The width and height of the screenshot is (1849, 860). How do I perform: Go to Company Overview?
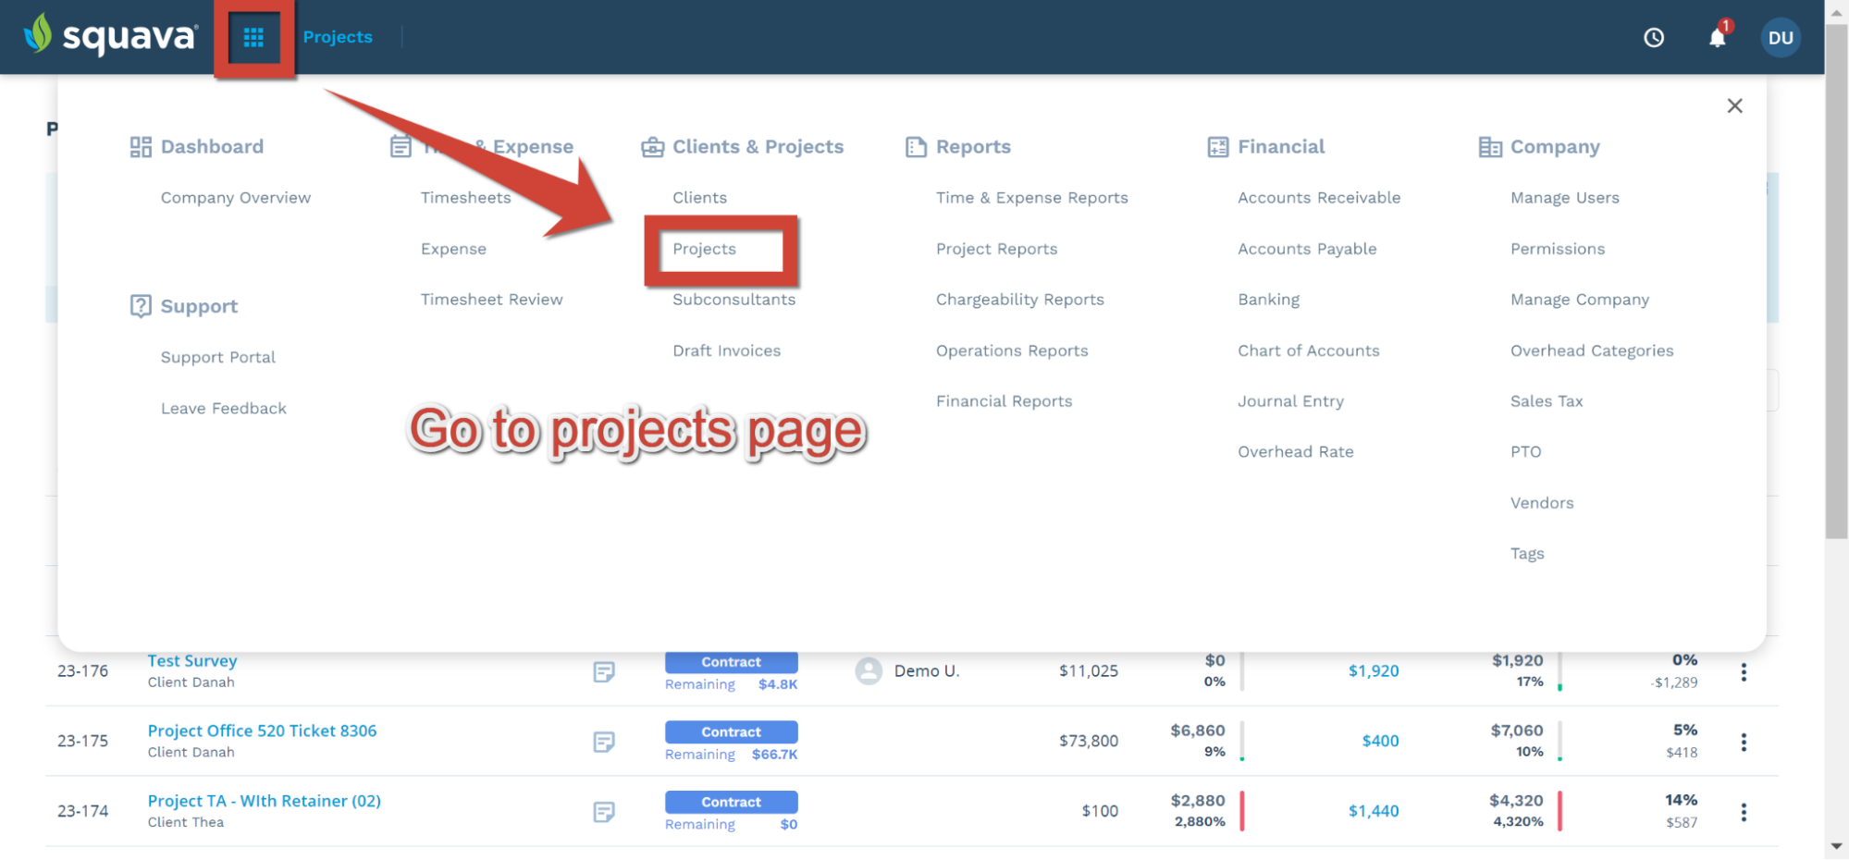236,198
